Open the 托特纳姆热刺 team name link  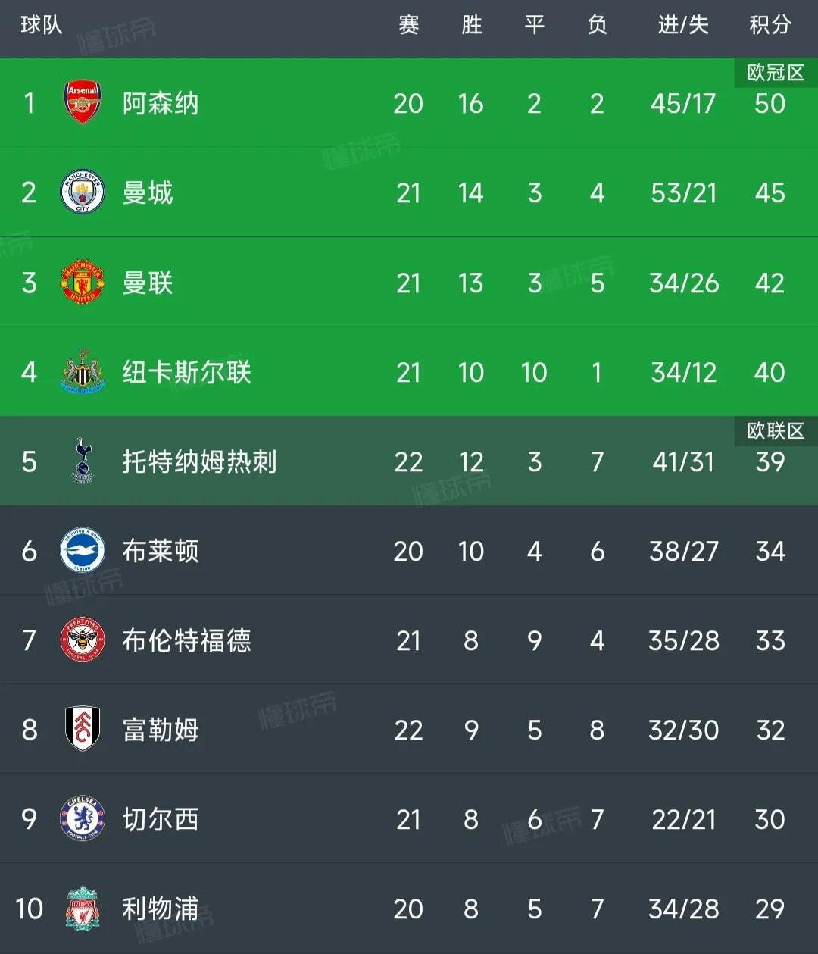coord(200,461)
